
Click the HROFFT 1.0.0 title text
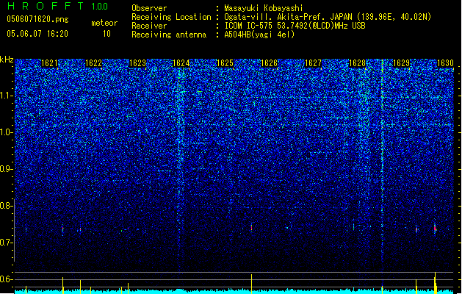[58, 6]
